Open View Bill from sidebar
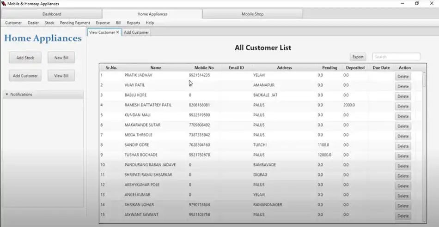Image resolution: width=439 pixels, height=227 pixels. pos(61,76)
